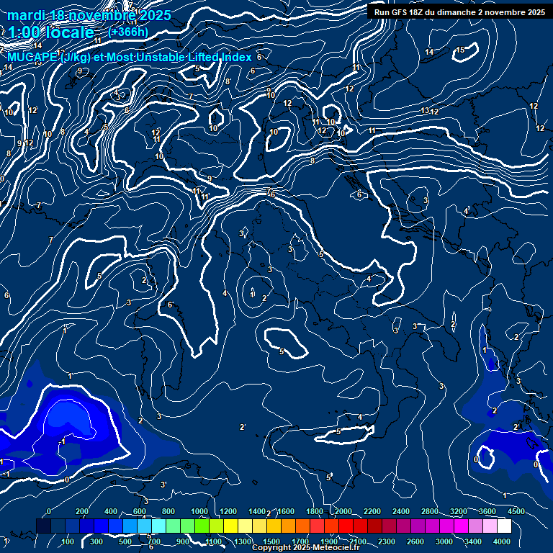Image resolution: width=553 pixels, height=553 pixels.
Task: Click the '14' contour label beside the 15 contour
Action: [x=429, y=52]
